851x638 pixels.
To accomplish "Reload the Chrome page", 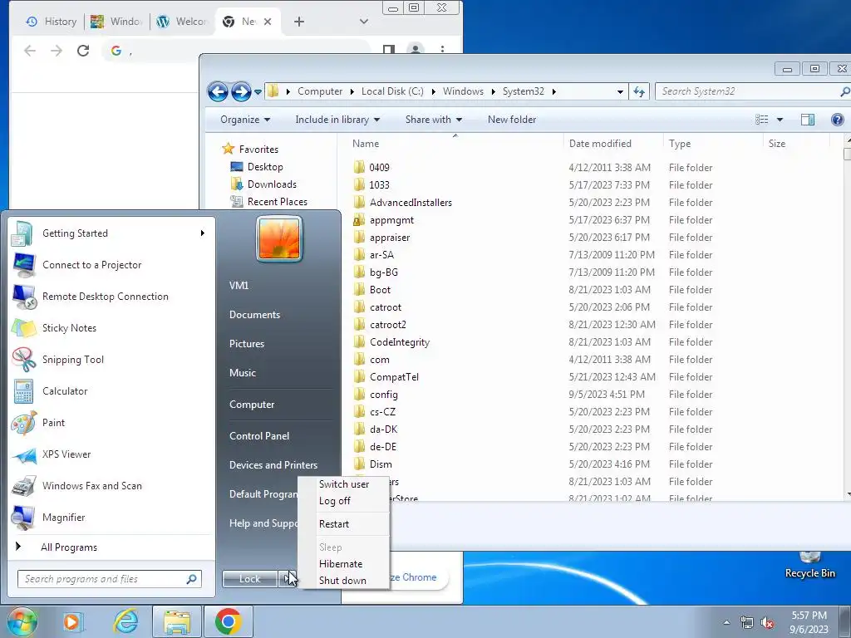I will 83,51.
